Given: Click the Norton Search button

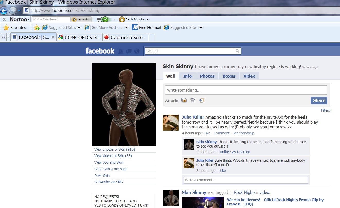Looking at the screenshot, I should [x=81, y=19].
